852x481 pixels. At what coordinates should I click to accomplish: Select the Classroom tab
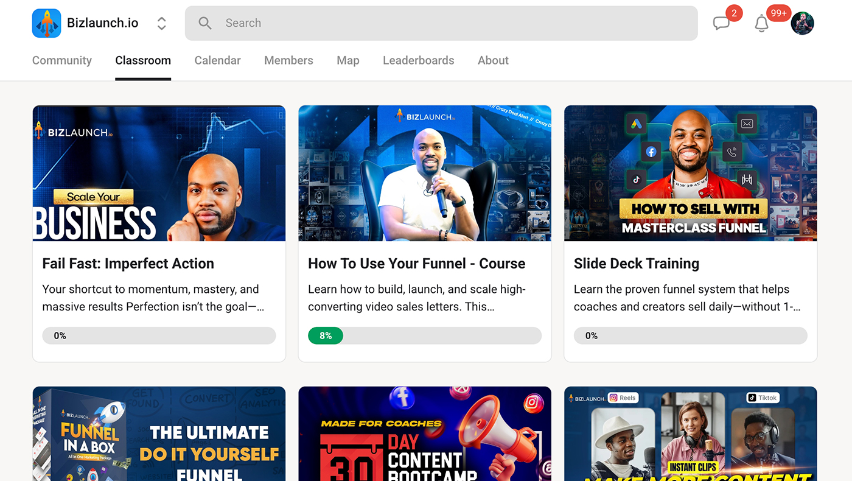coord(143,60)
